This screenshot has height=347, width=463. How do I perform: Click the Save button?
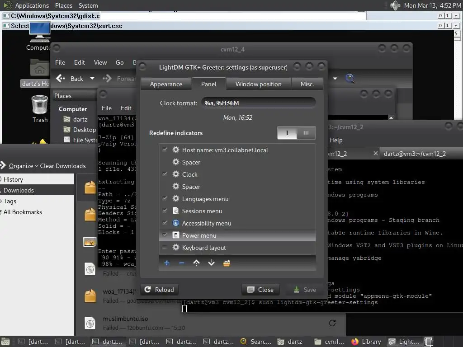tap(305, 290)
